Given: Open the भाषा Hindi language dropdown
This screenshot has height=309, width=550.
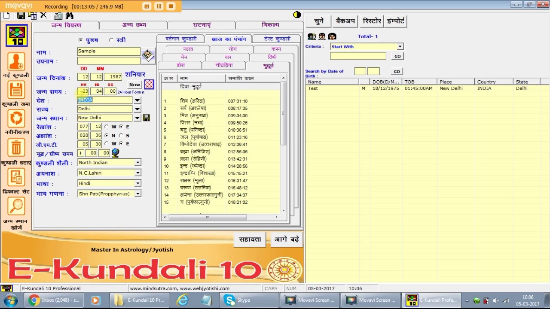Looking at the screenshot, I should (137, 183).
